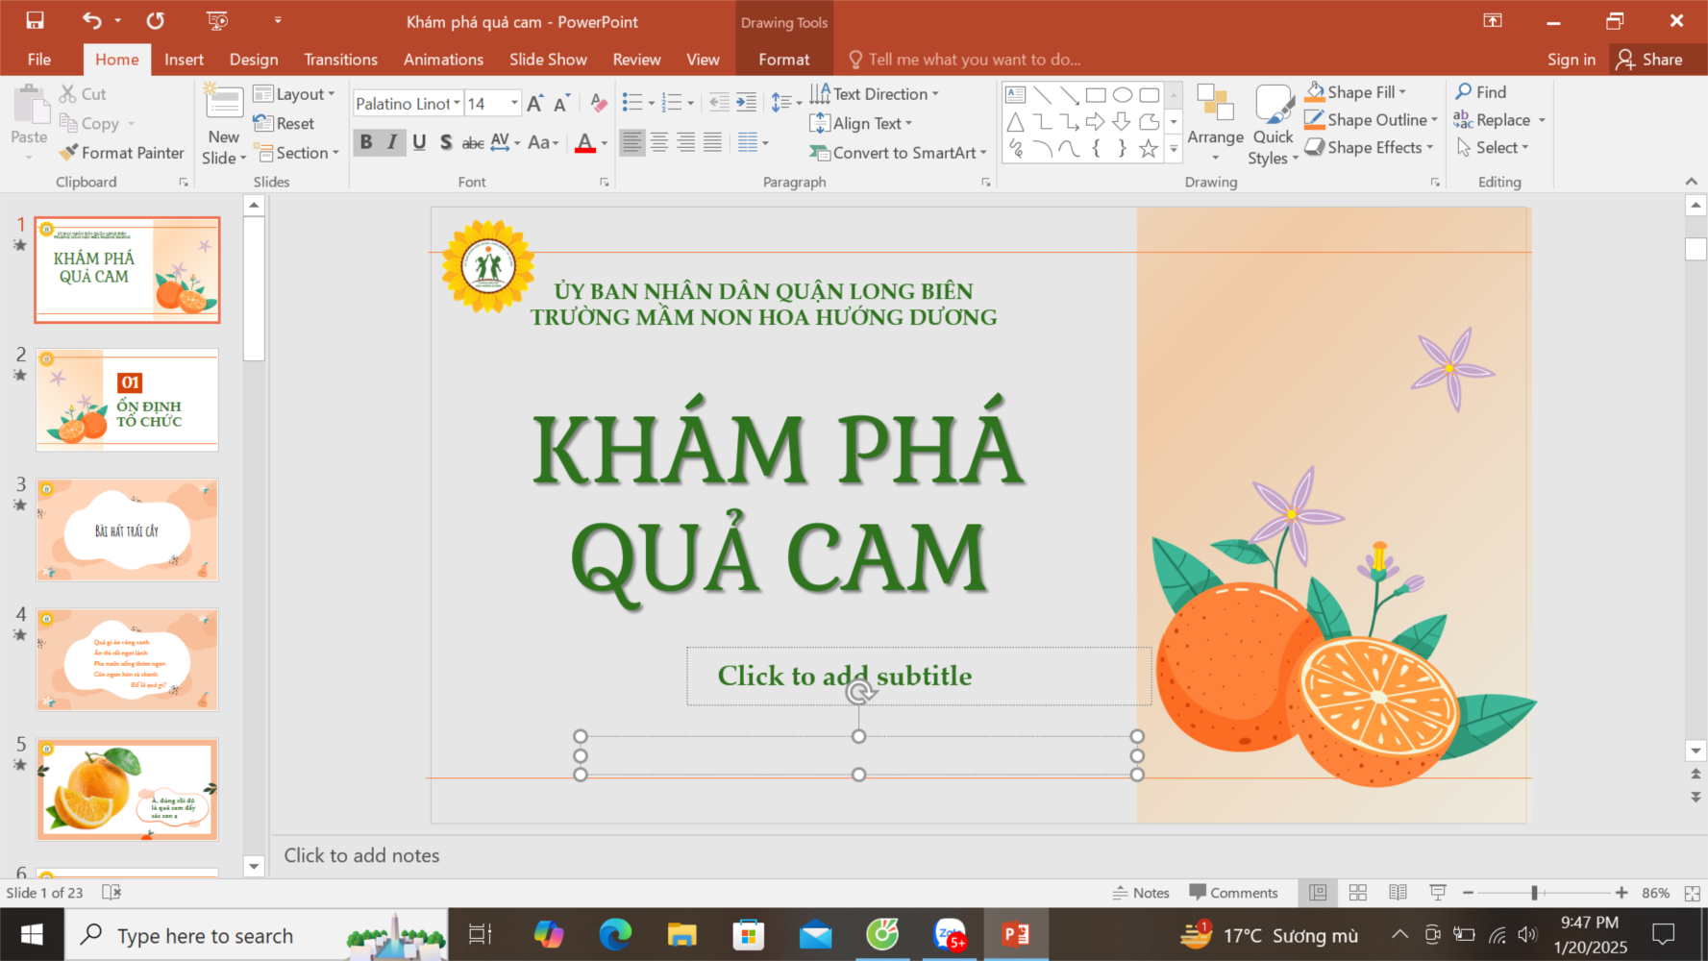Click the Format Painter icon
Viewport: 1708px width, 961px height.
[68, 153]
